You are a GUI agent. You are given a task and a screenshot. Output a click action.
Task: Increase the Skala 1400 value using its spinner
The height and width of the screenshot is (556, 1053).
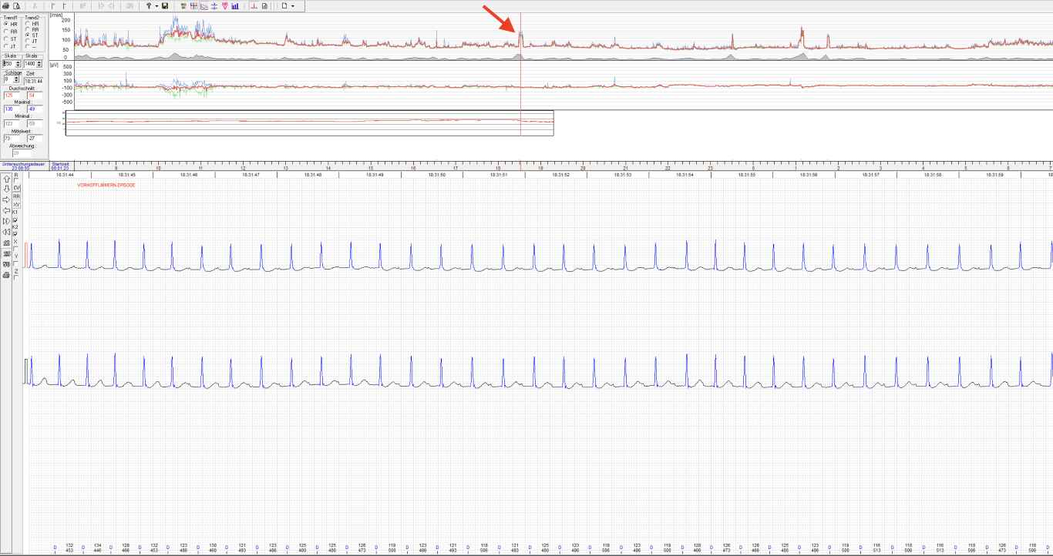pos(39,61)
